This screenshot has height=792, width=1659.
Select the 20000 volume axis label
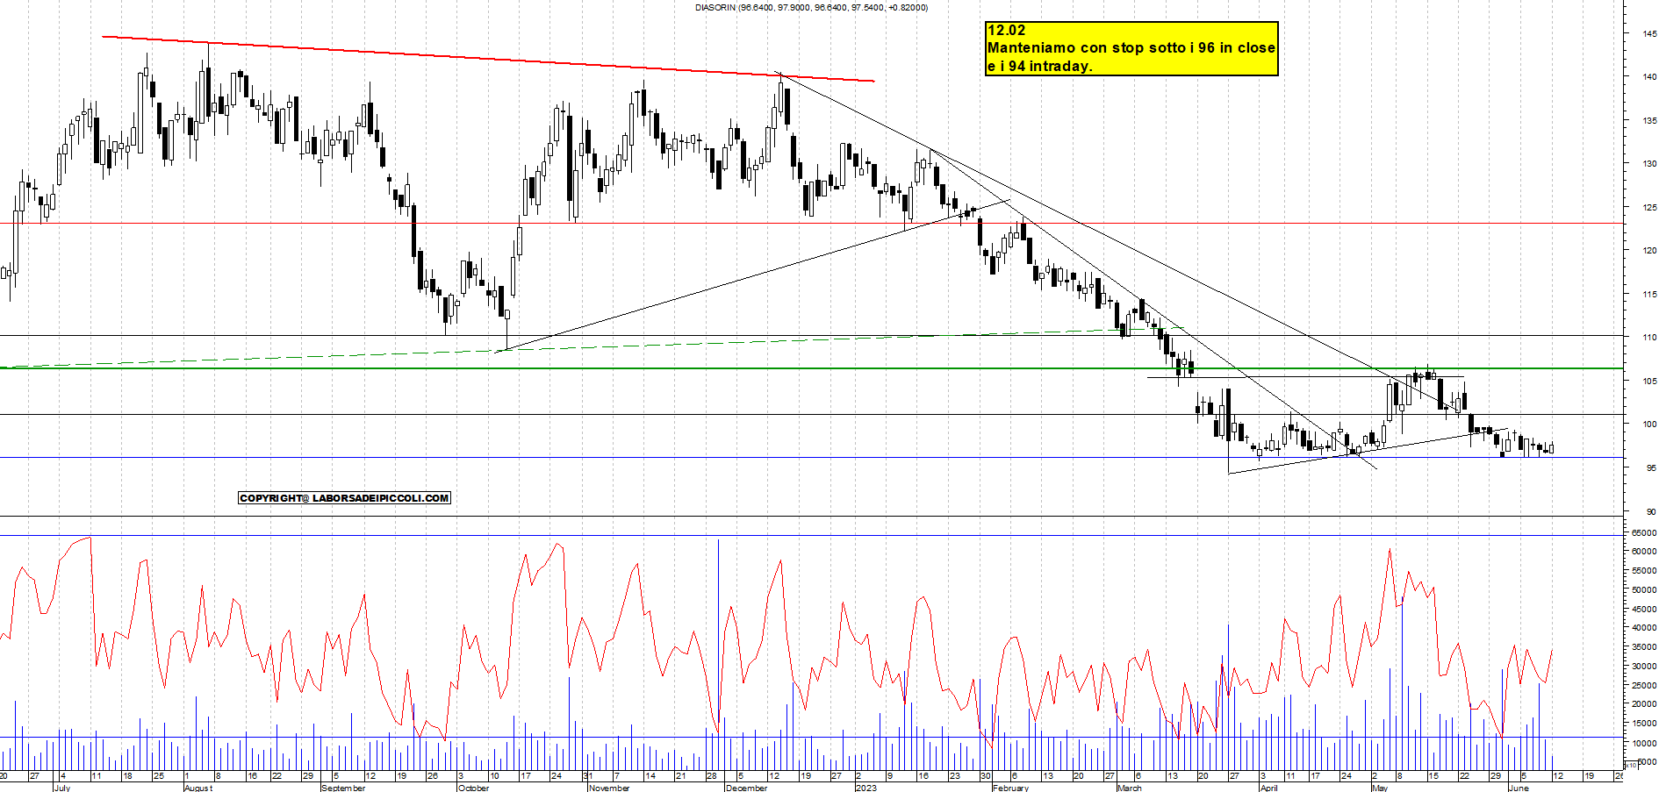pos(1644,704)
